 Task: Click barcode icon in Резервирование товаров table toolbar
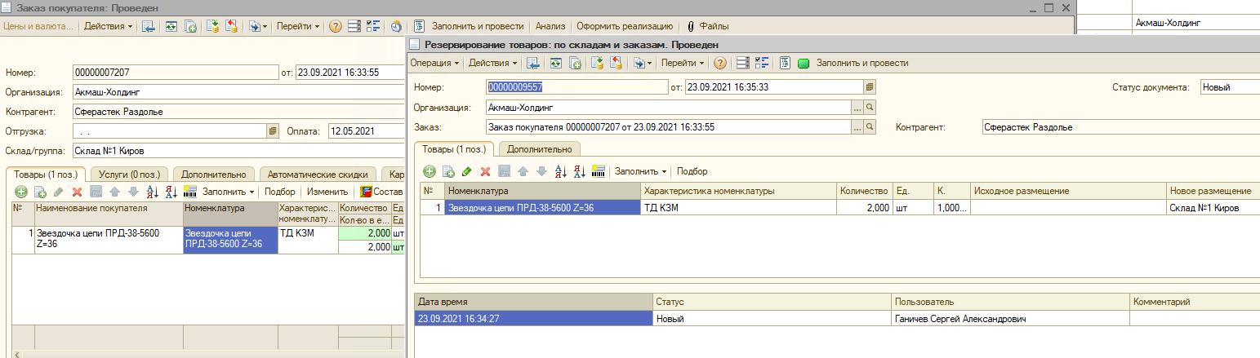599,171
